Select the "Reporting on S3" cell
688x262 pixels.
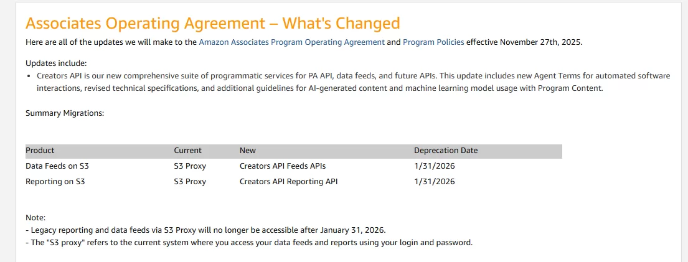coord(55,182)
